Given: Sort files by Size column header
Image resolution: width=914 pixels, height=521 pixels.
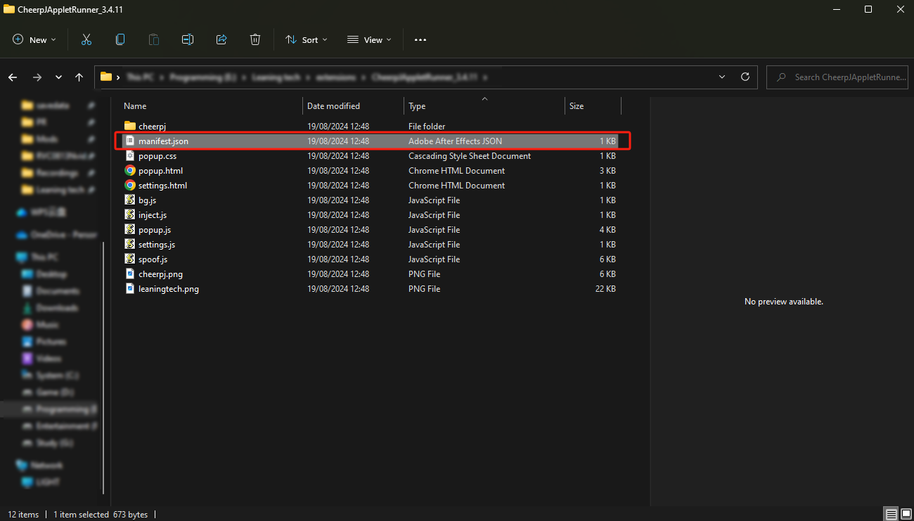Looking at the screenshot, I should pyautogui.click(x=577, y=106).
